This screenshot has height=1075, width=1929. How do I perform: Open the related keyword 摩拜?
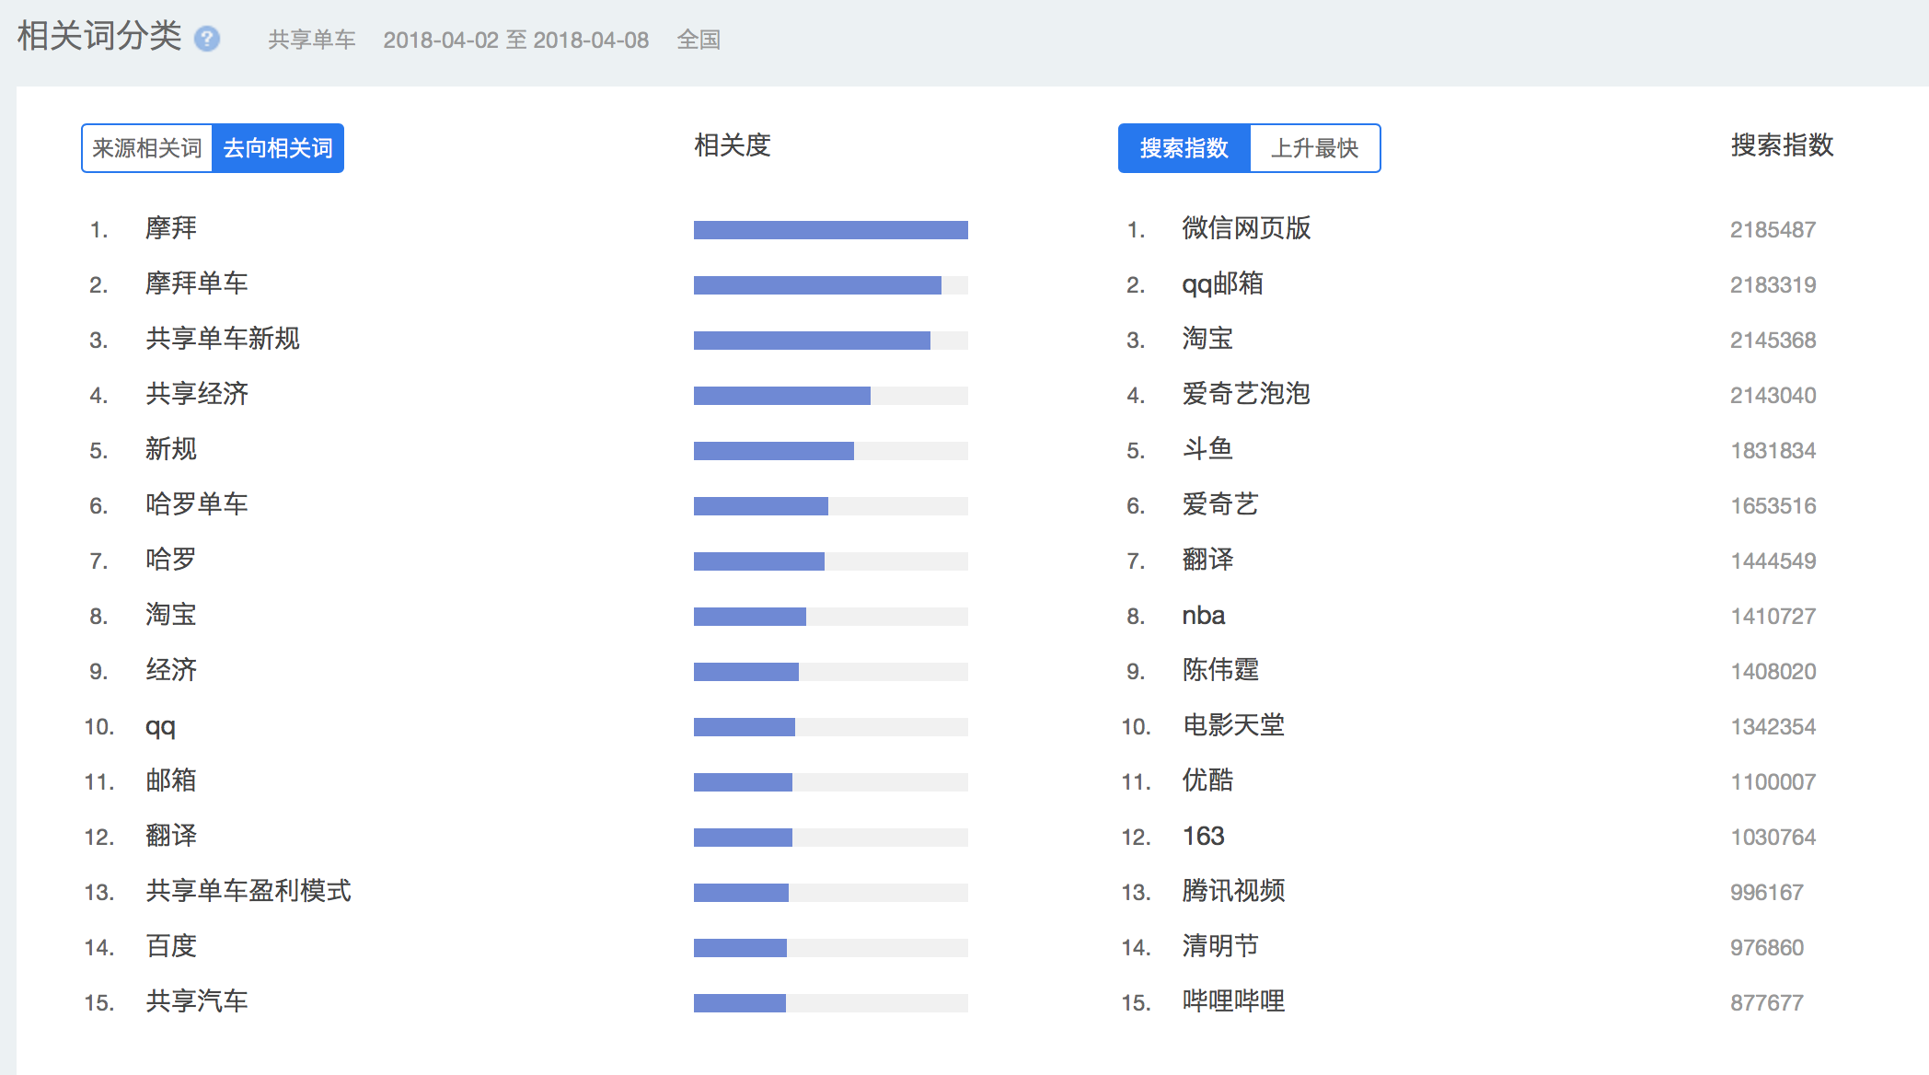[171, 228]
